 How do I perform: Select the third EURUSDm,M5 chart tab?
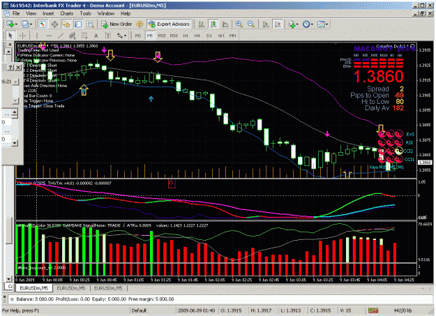tap(108, 288)
